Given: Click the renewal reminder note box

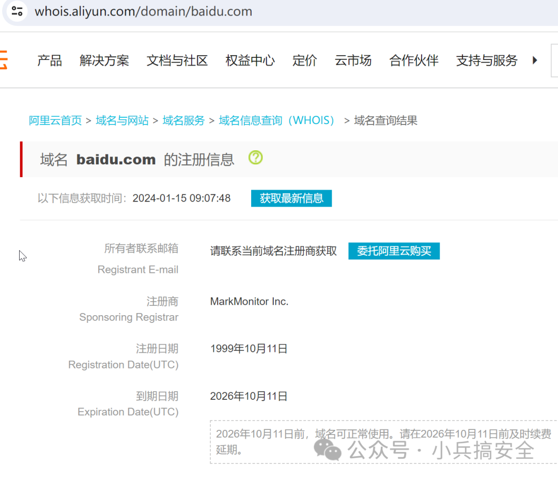Looking at the screenshot, I should point(383,442).
